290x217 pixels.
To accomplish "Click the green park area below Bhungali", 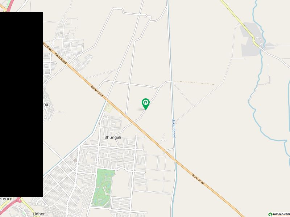I will (x=103, y=188).
